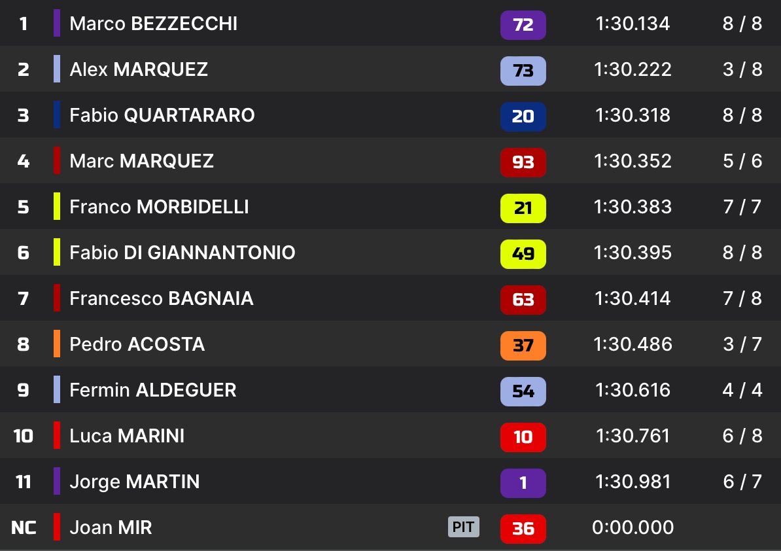Select the yellow number 49 badge
Image resolution: width=781 pixels, height=551 pixels.
point(523,254)
